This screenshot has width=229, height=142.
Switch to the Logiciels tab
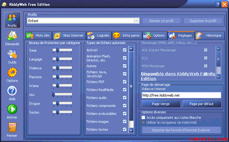pos(99,35)
